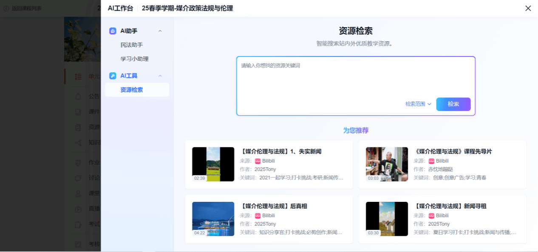Collapse the AI助手 section chevron
The width and height of the screenshot is (538, 252).
[x=160, y=31]
